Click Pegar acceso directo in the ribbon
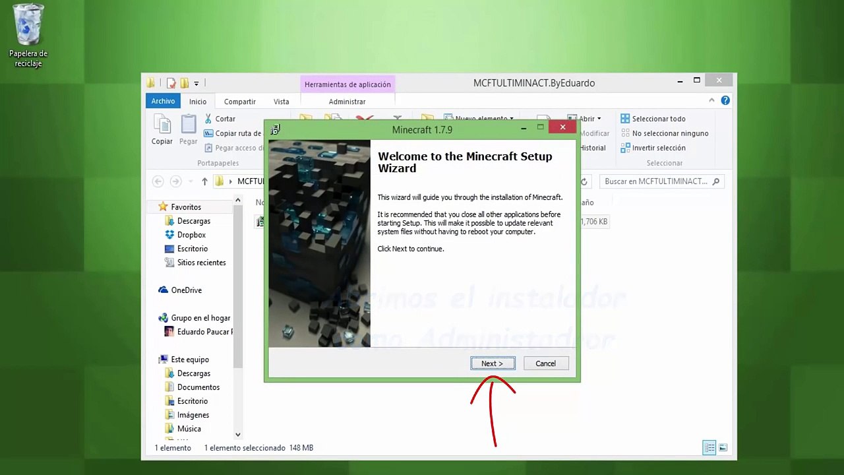 (x=233, y=148)
